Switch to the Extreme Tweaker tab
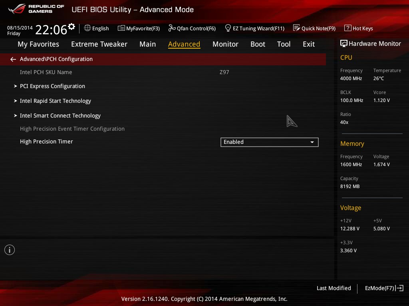The width and height of the screenshot is (409, 306). (99, 44)
